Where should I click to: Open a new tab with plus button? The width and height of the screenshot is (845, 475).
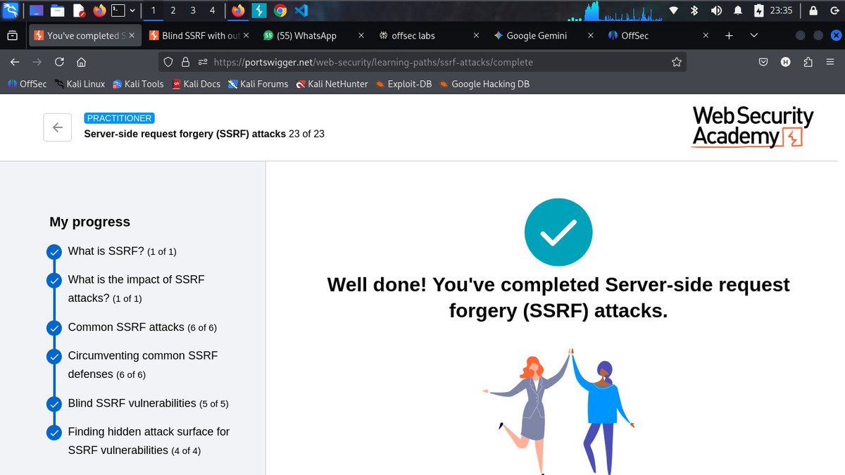[729, 35]
